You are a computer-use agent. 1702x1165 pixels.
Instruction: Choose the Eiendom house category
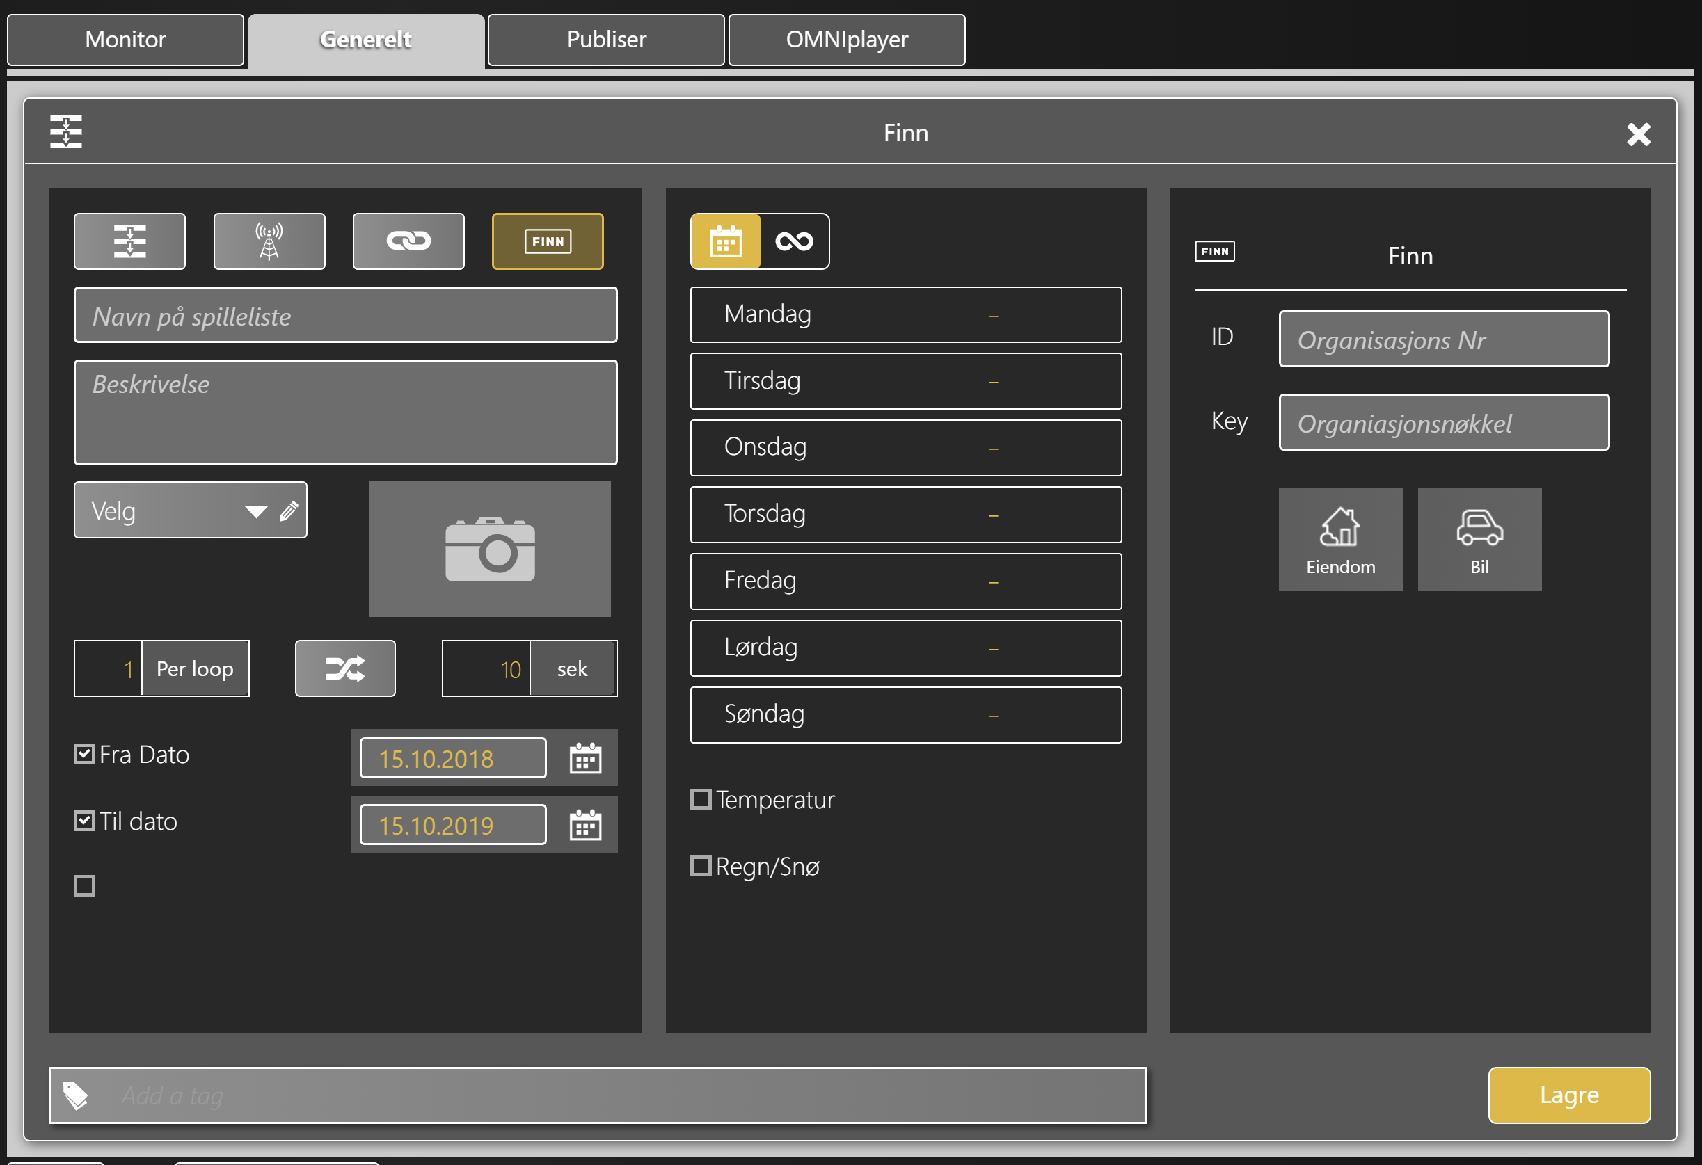[x=1340, y=539]
